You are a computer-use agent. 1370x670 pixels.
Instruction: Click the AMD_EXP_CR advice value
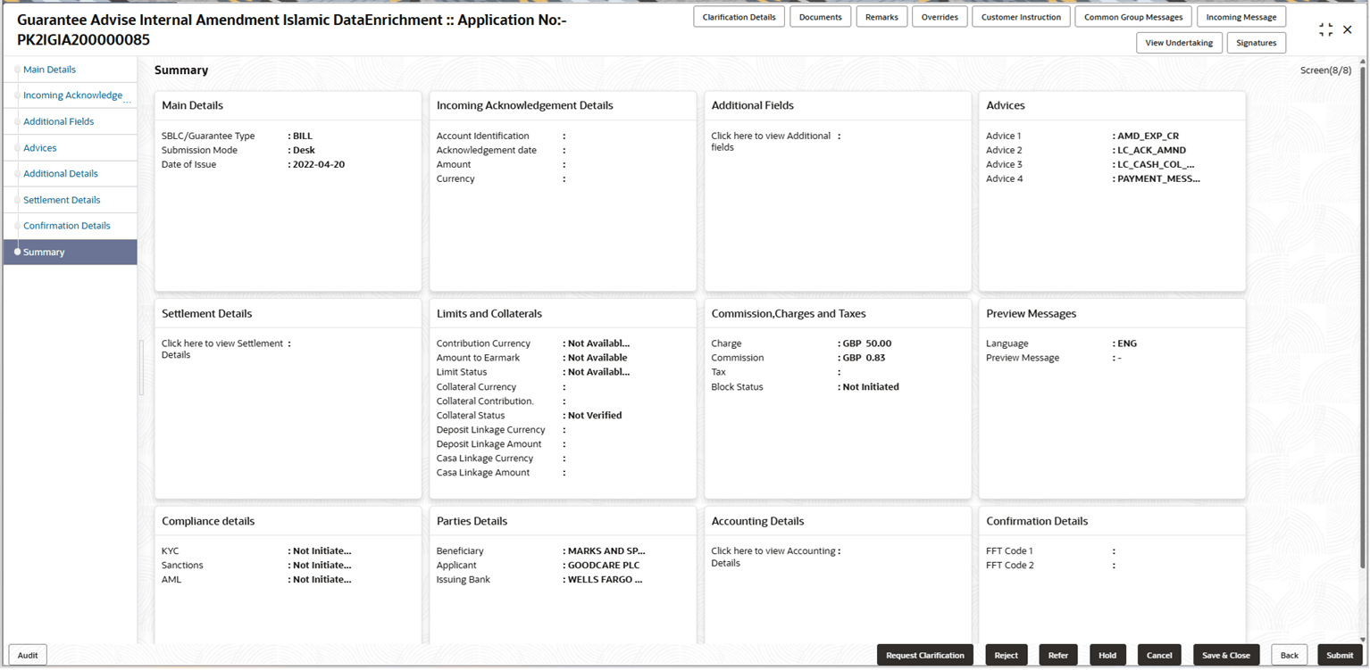tap(1148, 136)
